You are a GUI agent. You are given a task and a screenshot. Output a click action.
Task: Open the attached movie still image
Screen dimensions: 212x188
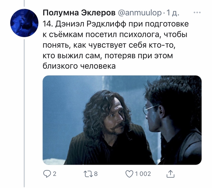coord(122,120)
